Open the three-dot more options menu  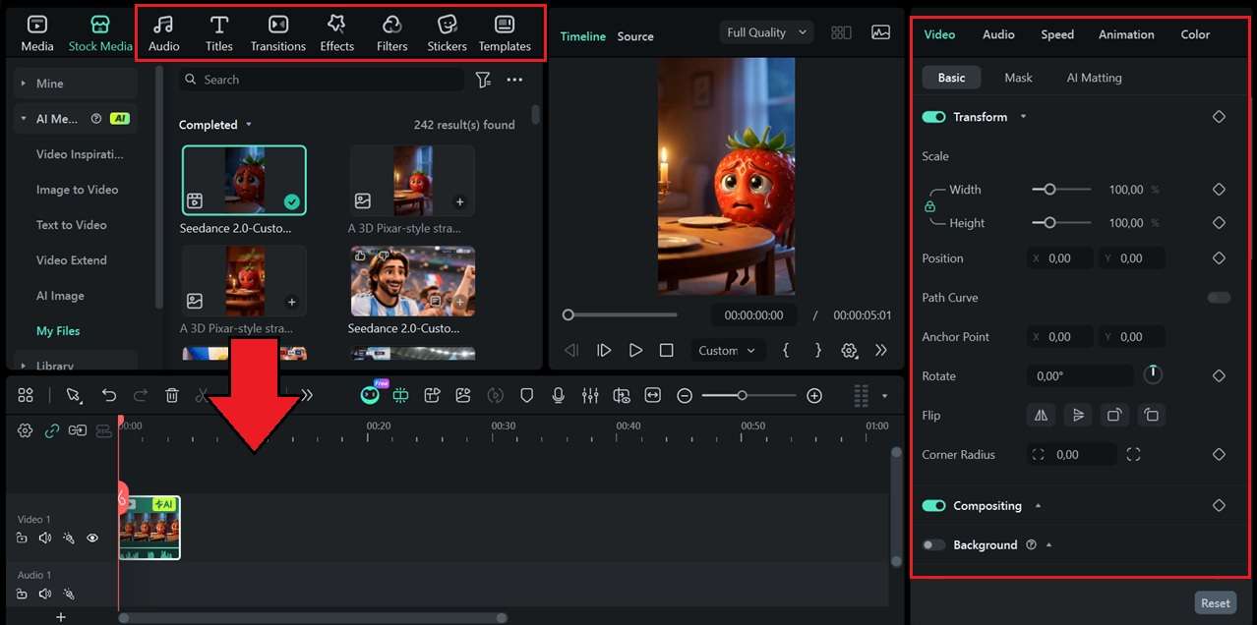[x=514, y=80]
